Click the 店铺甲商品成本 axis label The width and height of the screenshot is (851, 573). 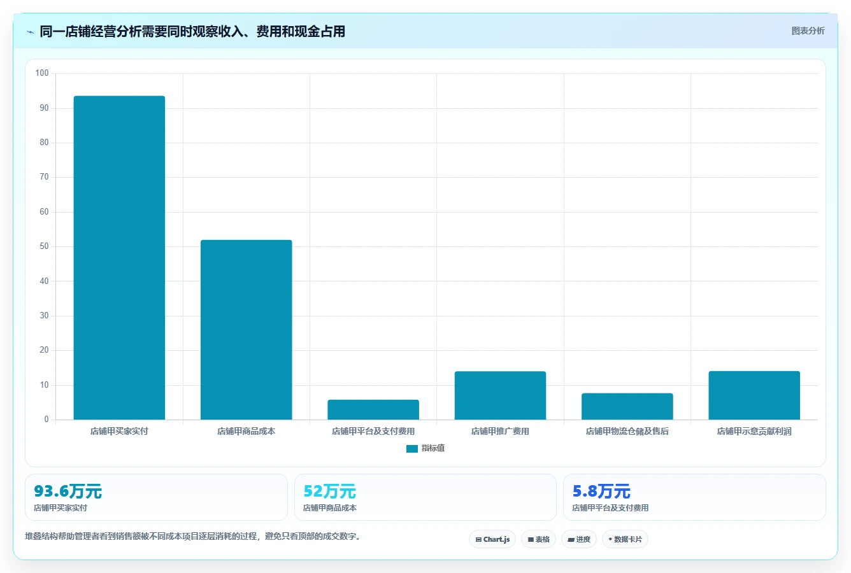click(x=247, y=431)
